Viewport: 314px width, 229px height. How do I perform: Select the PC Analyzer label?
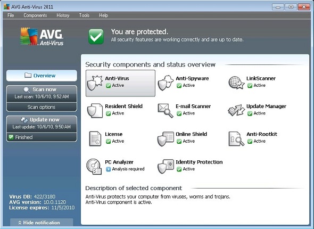point(119,162)
